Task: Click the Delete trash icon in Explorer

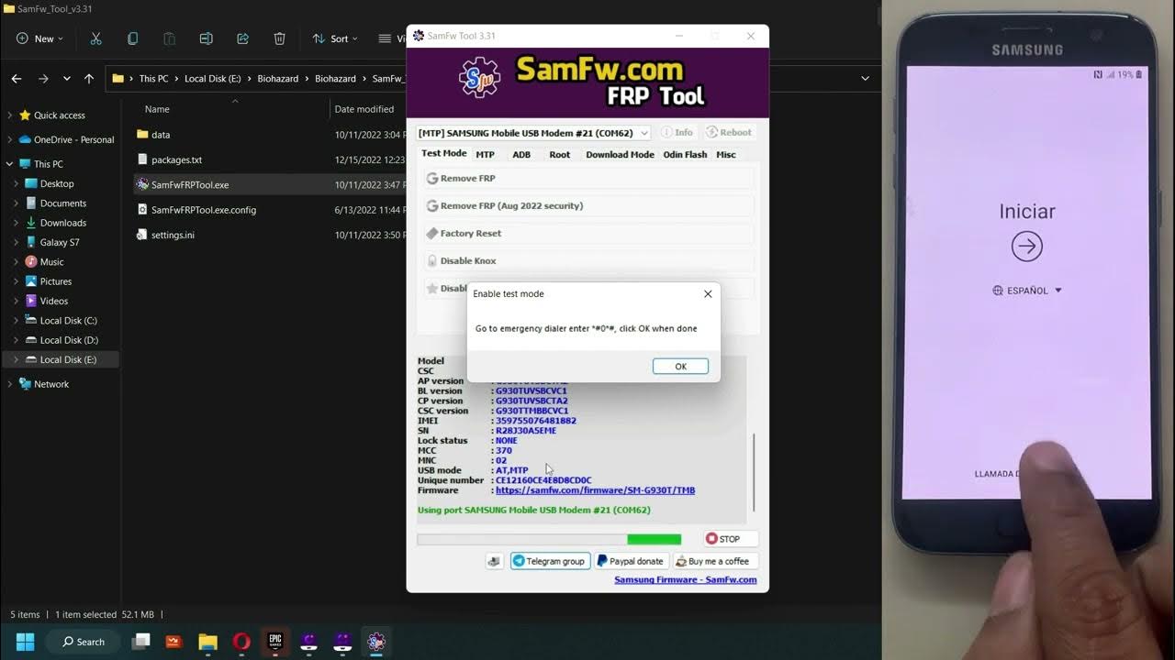Action: (x=279, y=38)
